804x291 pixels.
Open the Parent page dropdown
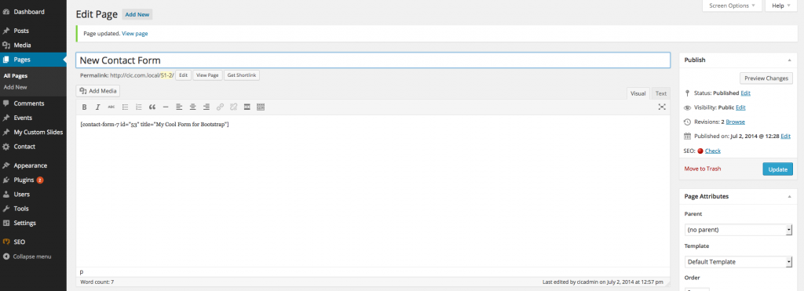738,230
